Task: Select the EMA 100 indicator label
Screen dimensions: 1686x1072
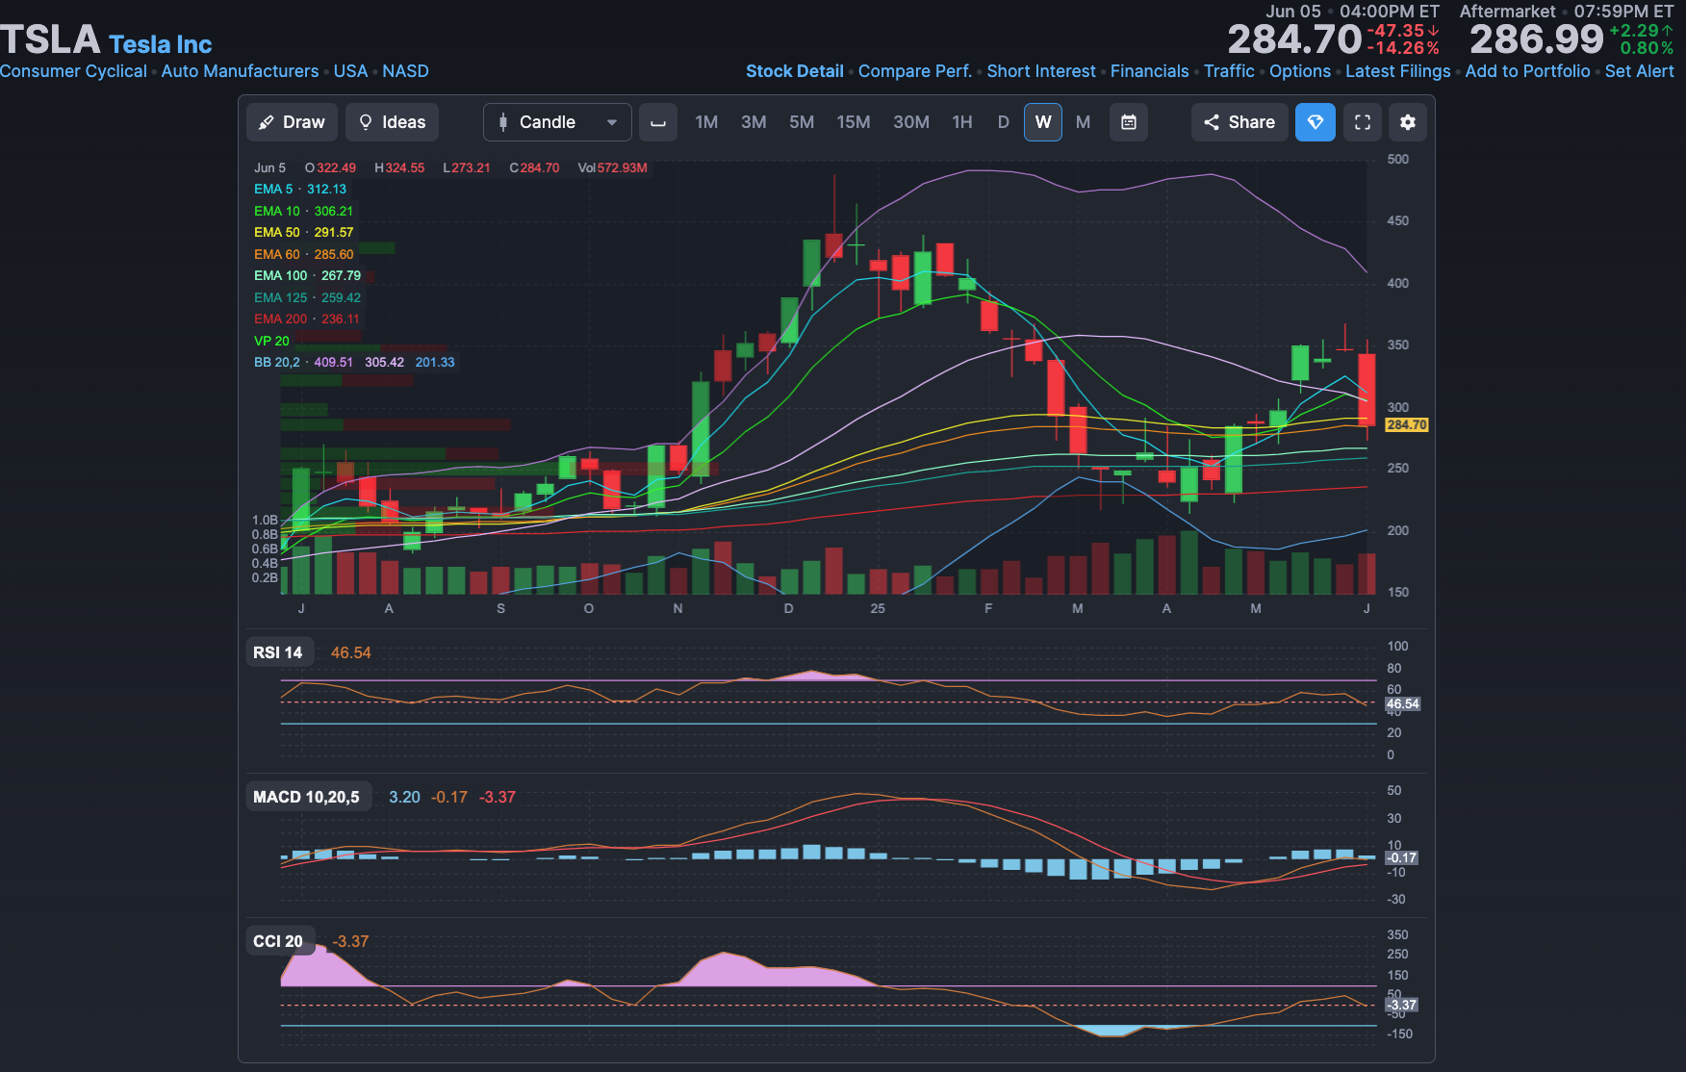Action: click(x=281, y=275)
